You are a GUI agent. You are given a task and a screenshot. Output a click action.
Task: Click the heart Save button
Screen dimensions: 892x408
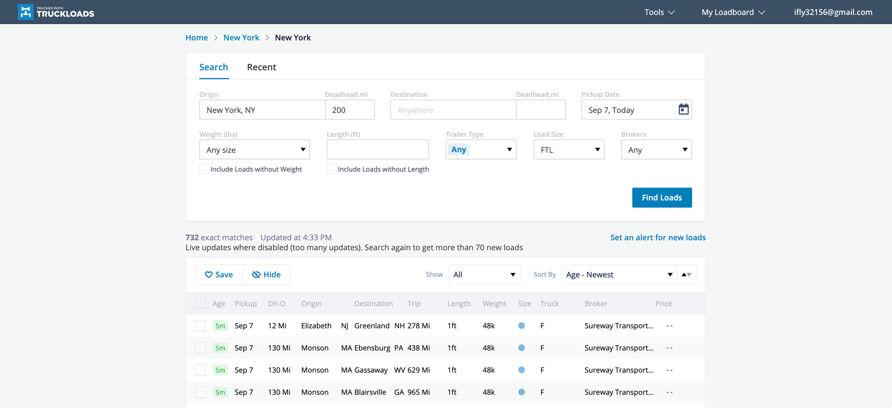click(219, 274)
